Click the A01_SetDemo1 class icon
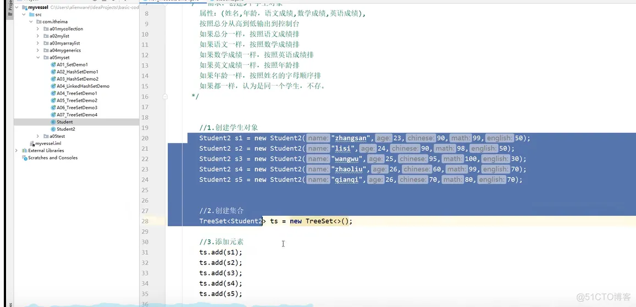This screenshot has height=307, width=636. click(53, 64)
